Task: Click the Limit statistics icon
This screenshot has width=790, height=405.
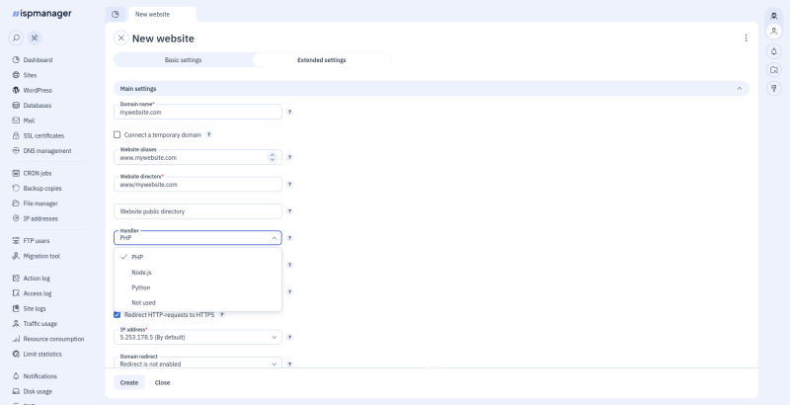Action: click(x=16, y=354)
